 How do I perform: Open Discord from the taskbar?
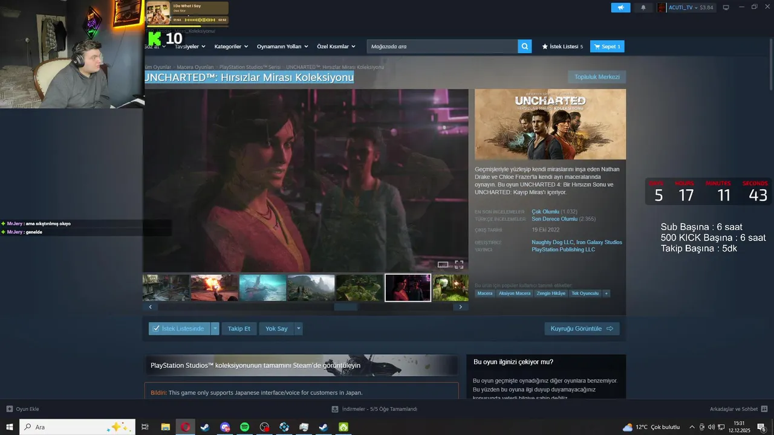point(225,427)
